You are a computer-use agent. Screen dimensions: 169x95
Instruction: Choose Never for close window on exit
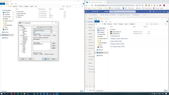click(40, 54)
